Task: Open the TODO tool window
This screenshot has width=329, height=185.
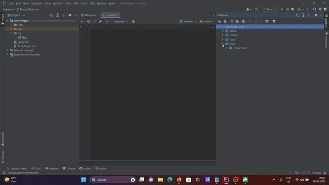Action: coord(36,168)
